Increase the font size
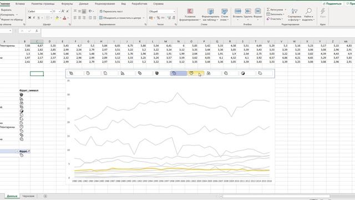The height and width of the screenshot is (200, 355). coord(63,11)
